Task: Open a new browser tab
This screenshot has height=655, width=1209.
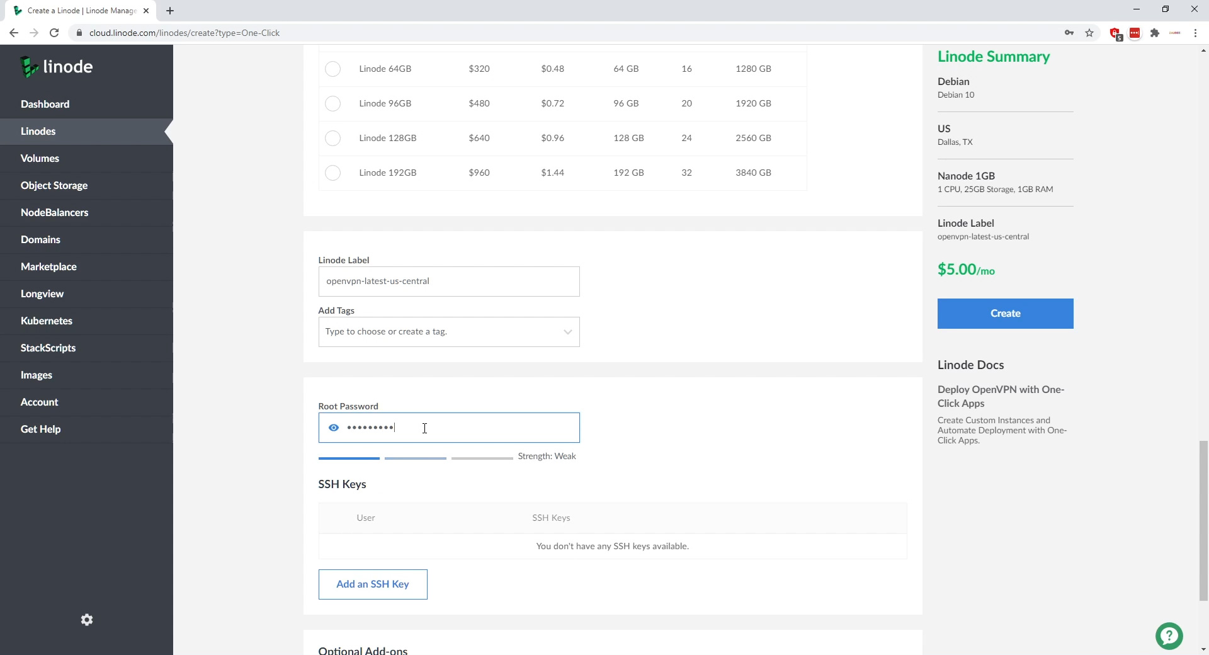Action: coord(170,11)
